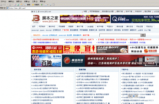Select the 网站运营 navigation tab
159x104 pixels.
pos(139,27)
